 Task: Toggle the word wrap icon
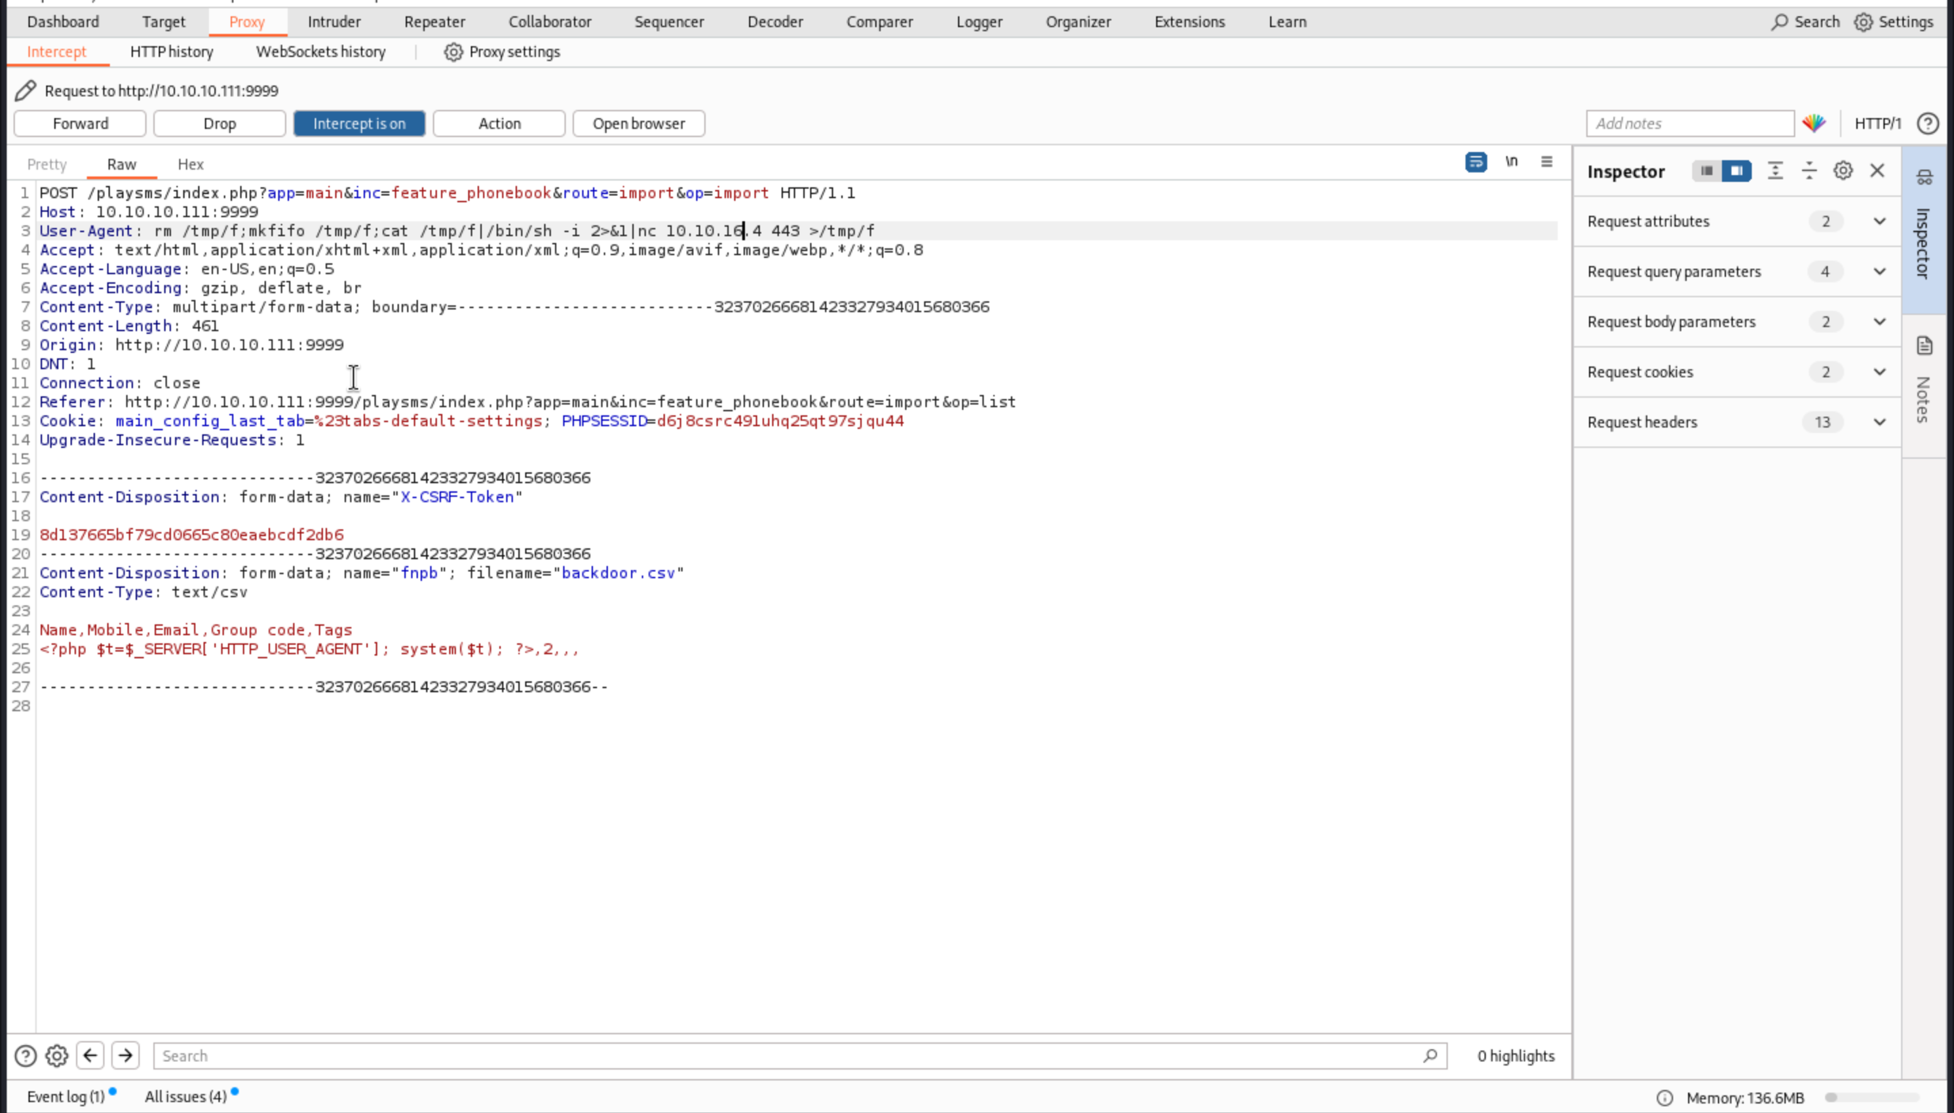pyautogui.click(x=1476, y=162)
